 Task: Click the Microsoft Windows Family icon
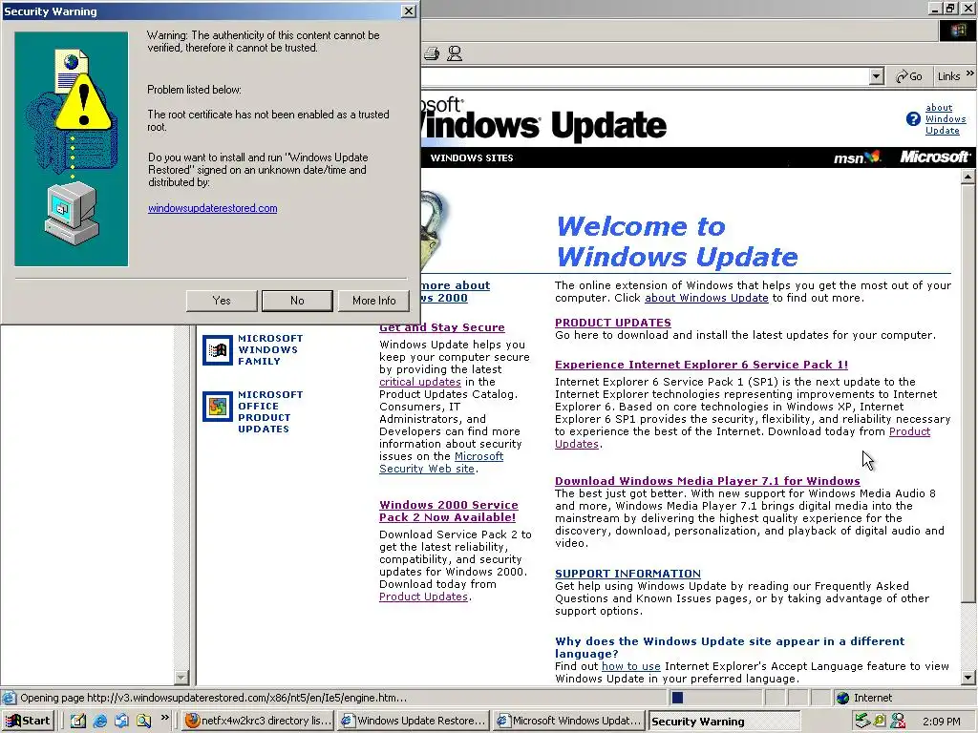click(217, 349)
